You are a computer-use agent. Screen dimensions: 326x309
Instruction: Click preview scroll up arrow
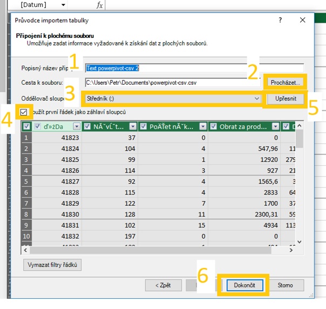[300, 125]
